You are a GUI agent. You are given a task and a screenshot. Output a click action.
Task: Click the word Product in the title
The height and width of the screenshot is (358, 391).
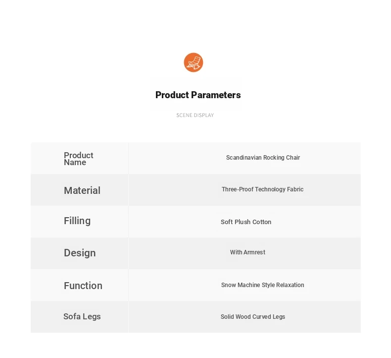(x=172, y=95)
